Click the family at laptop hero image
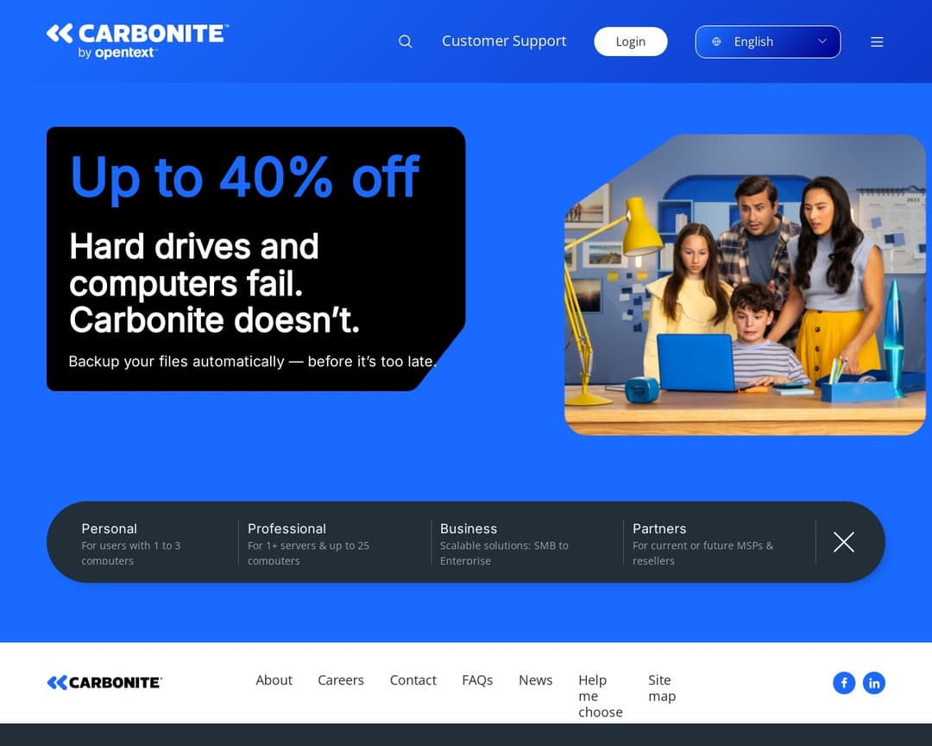This screenshot has height=746, width=932. (745, 284)
